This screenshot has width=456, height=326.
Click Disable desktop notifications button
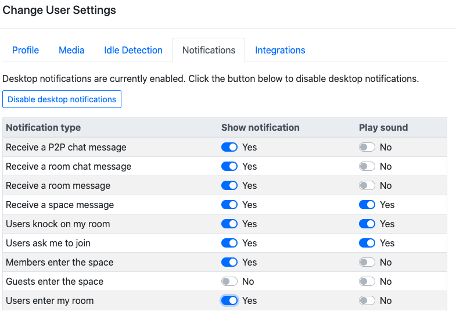(62, 99)
